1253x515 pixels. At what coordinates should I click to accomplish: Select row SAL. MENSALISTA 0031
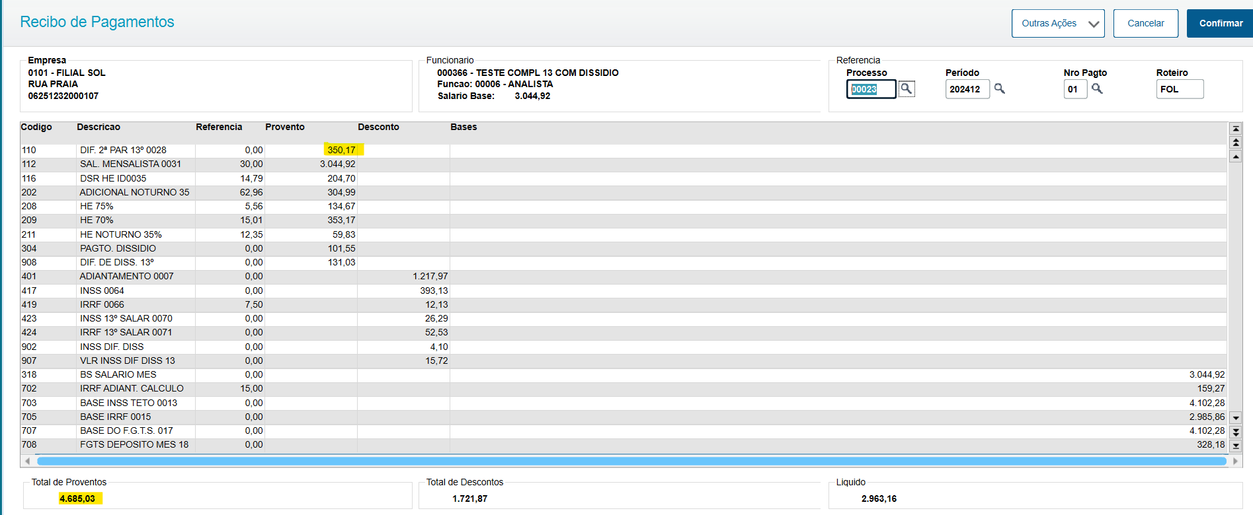(623, 164)
